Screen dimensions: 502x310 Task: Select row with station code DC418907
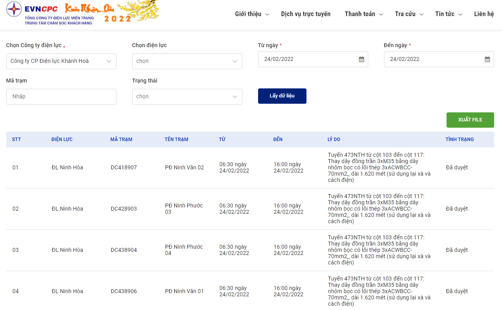click(x=250, y=168)
